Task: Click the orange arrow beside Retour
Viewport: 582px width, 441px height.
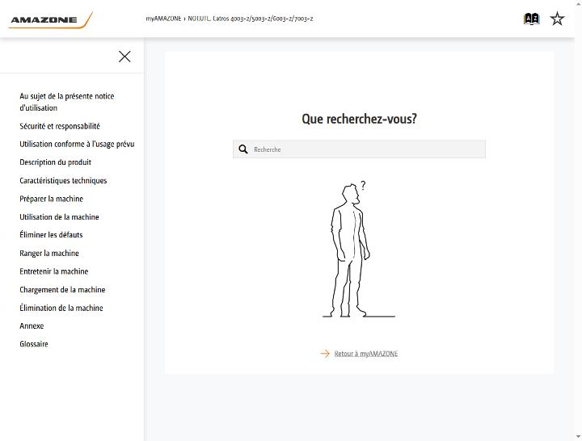Action: pyautogui.click(x=325, y=354)
